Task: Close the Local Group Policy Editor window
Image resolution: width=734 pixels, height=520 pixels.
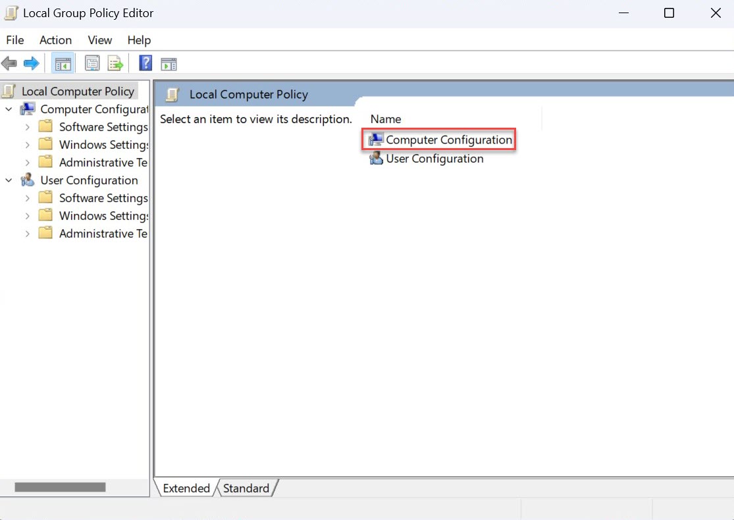Action: point(716,13)
